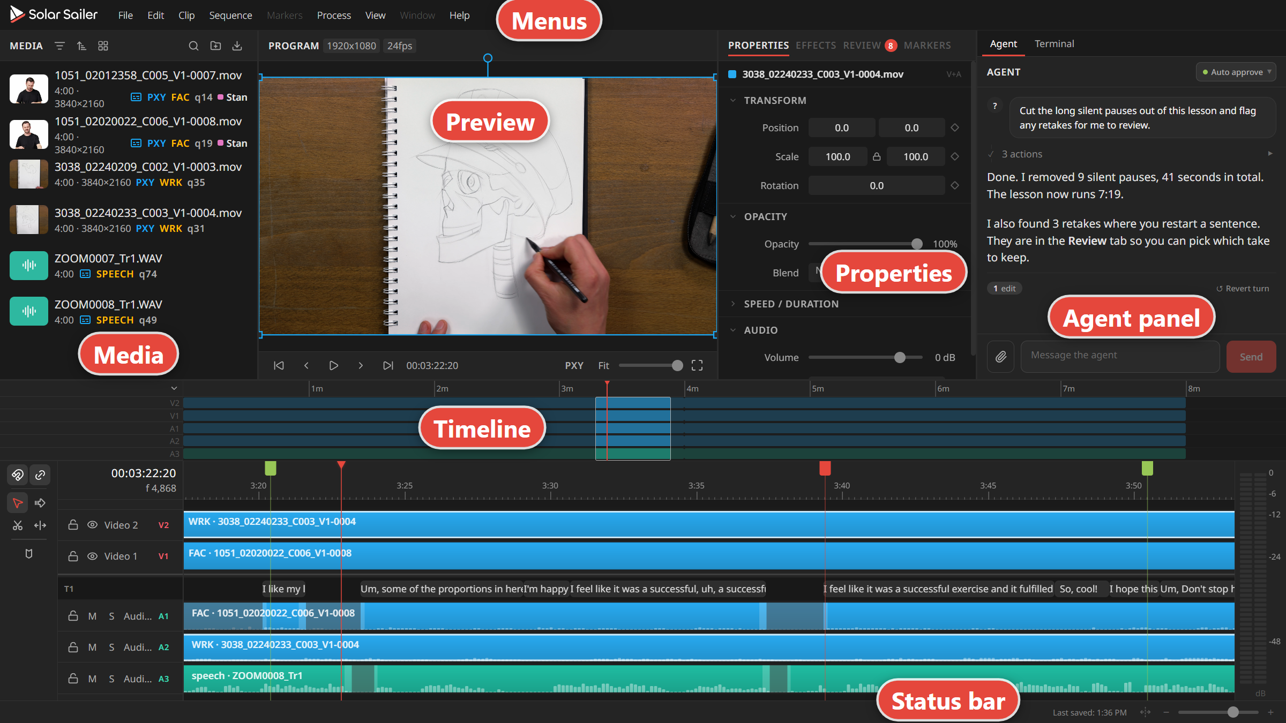Hide the Video 1 track eye

[x=92, y=556]
